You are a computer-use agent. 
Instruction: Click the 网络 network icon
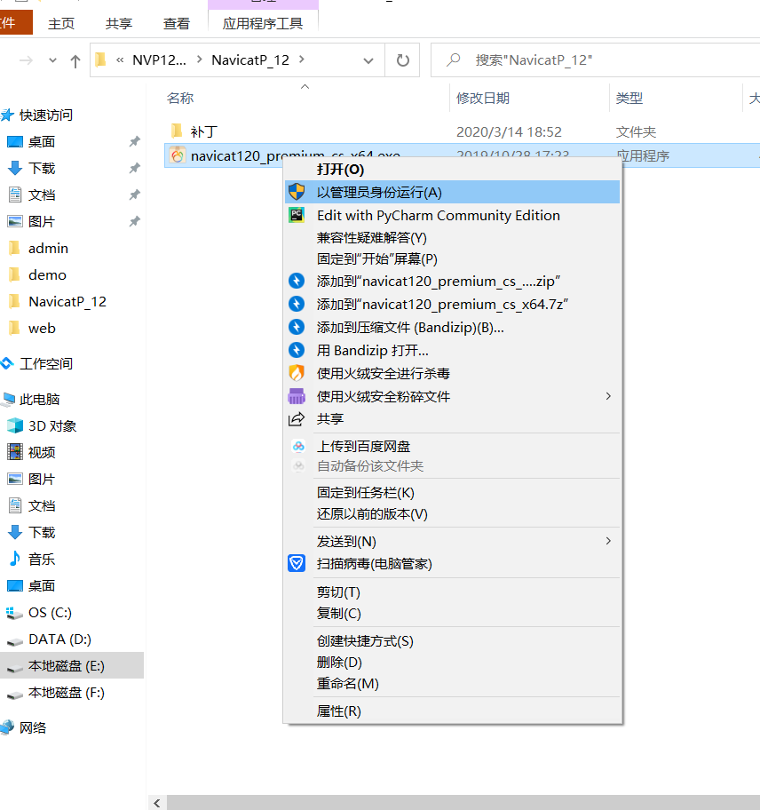click(x=7, y=727)
